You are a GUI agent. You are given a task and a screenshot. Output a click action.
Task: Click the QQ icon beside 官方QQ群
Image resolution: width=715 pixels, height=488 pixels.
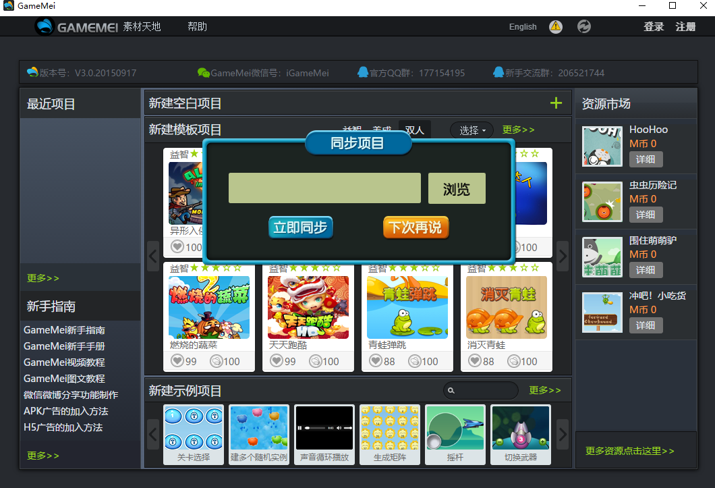(x=363, y=72)
